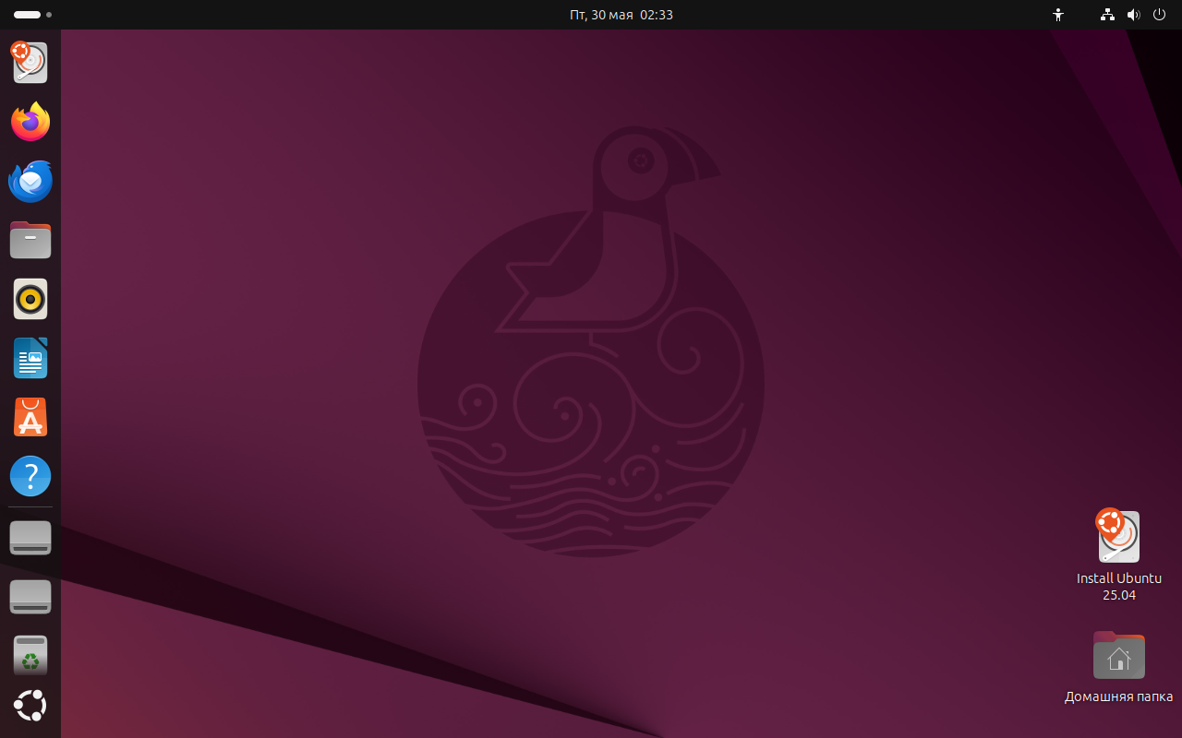Select Домашняя папка desktop folder

[1119, 666]
